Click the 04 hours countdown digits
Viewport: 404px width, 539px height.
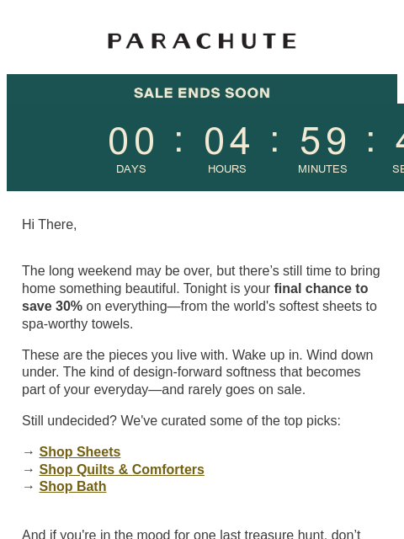(x=226, y=141)
